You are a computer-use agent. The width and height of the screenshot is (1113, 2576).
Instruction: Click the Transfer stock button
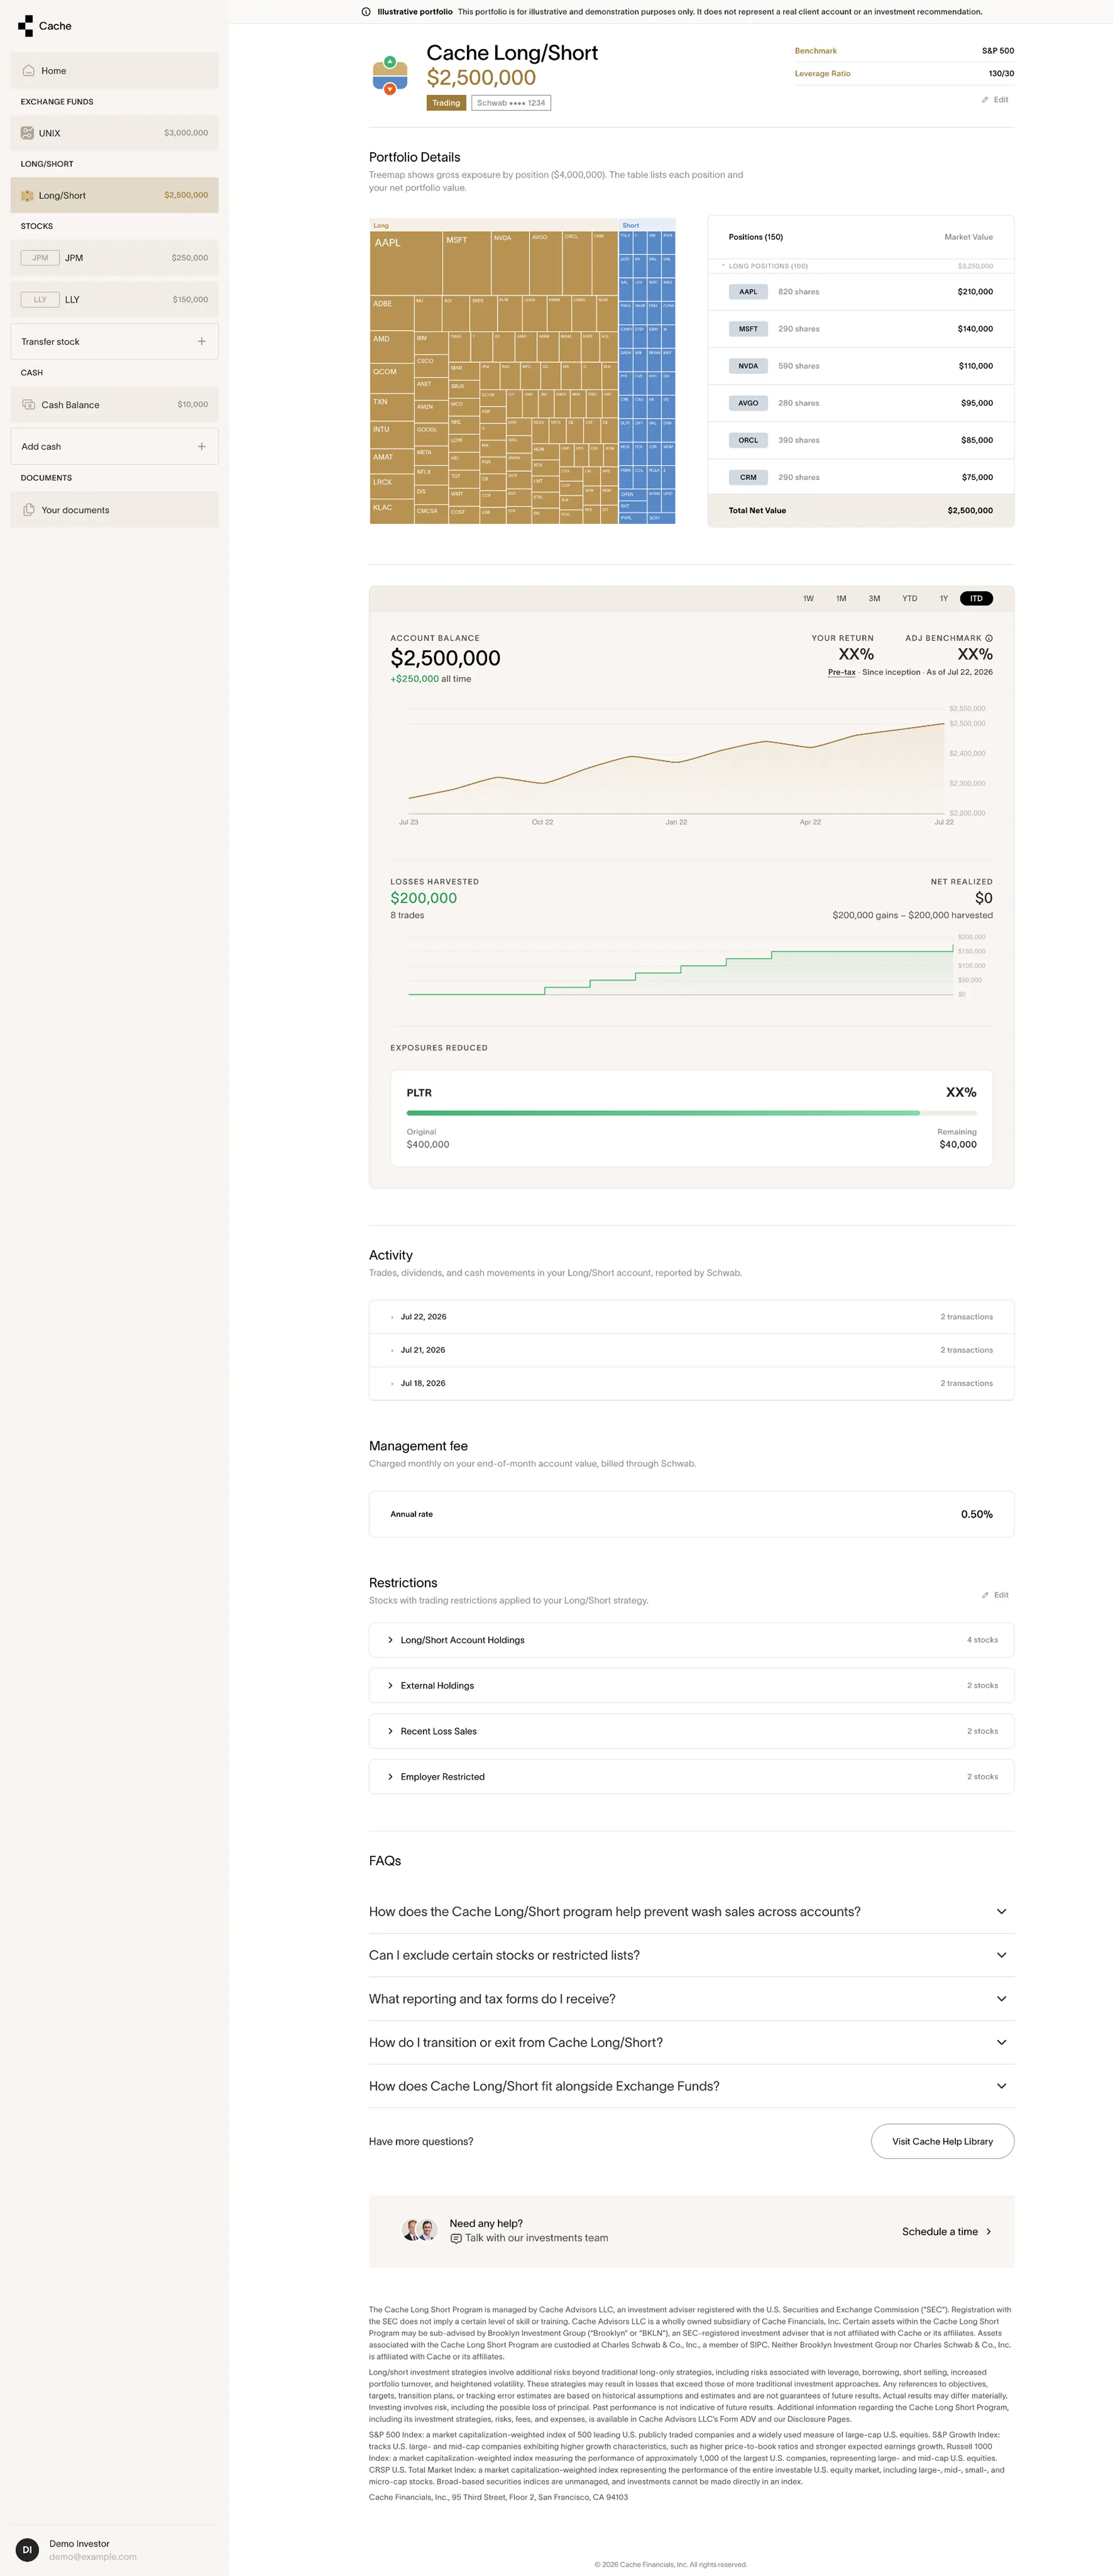point(115,342)
